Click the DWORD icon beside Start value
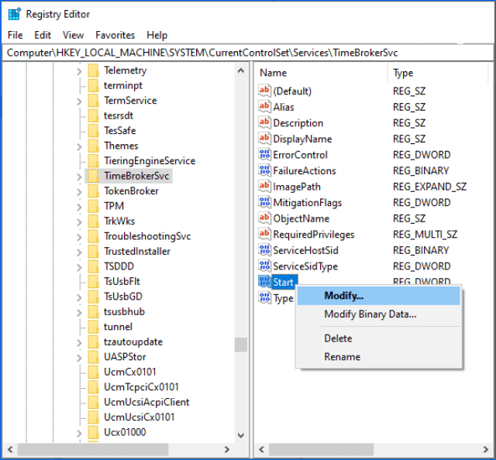The width and height of the screenshot is (496, 460). 264,282
